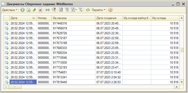Click the filter history funnel icon
The width and height of the screenshot is (188, 93).
tap(73, 10)
